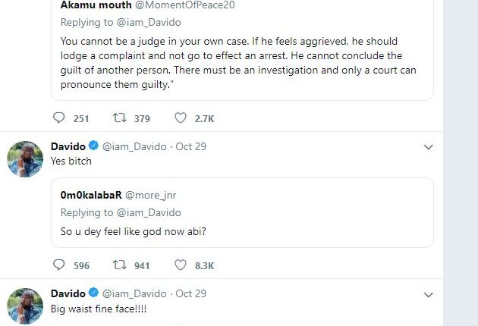The image size is (478, 326).
Task: Open Davido name on "Big waist fine face" tweet
Action: [68, 293]
